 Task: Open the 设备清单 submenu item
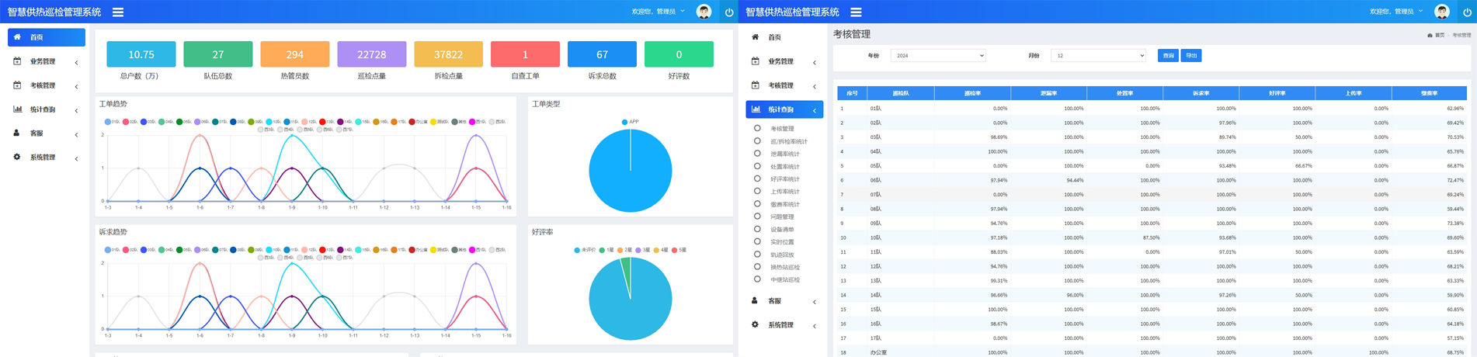point(782,230)
